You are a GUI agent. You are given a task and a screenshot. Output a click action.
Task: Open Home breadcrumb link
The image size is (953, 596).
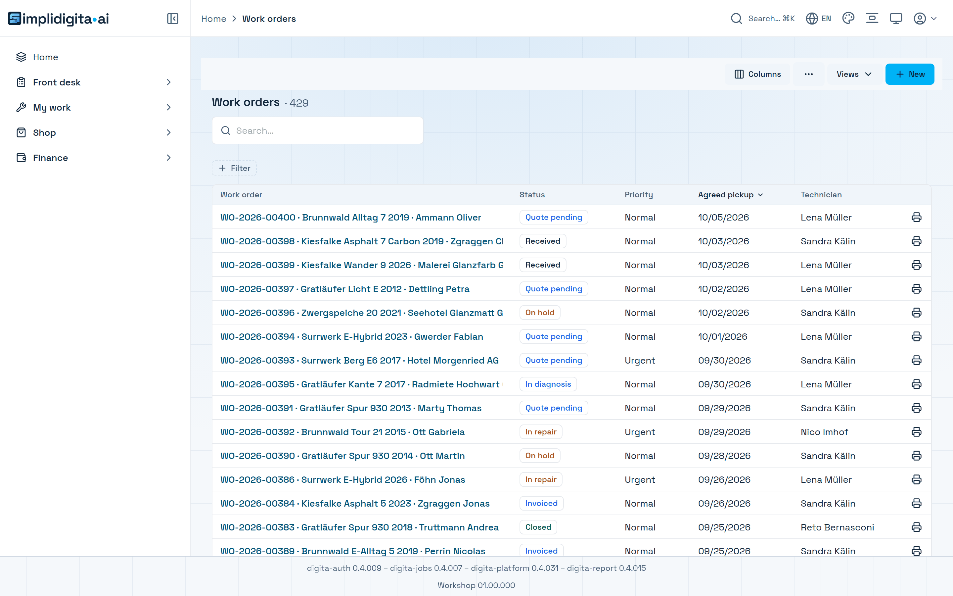[x=213, y=19]
